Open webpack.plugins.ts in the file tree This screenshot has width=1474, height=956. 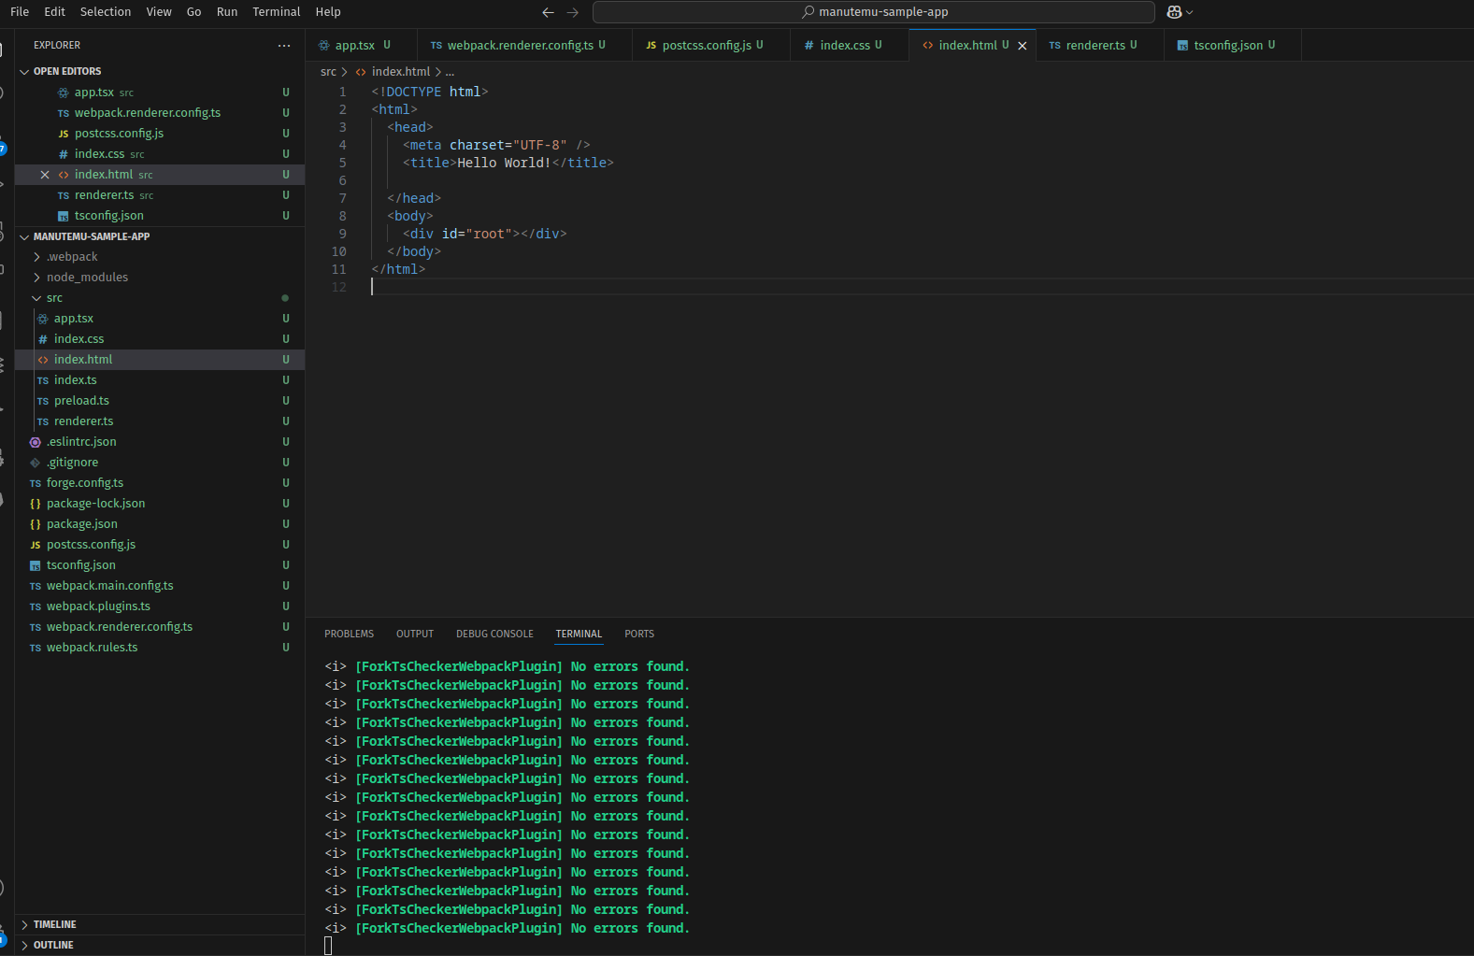click(x=159, y=606)
